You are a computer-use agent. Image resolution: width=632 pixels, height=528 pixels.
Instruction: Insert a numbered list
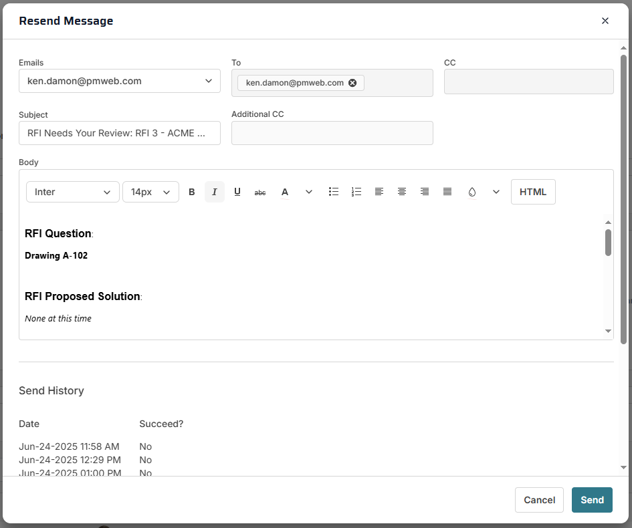click(x=356, y=192)
